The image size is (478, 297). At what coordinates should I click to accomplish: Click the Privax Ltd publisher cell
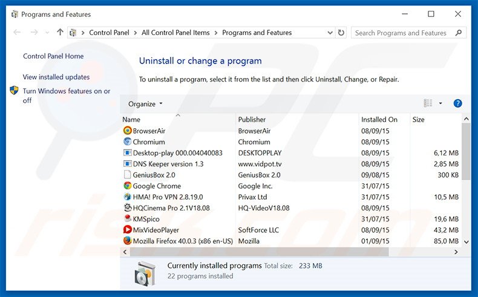click(253, 197)
